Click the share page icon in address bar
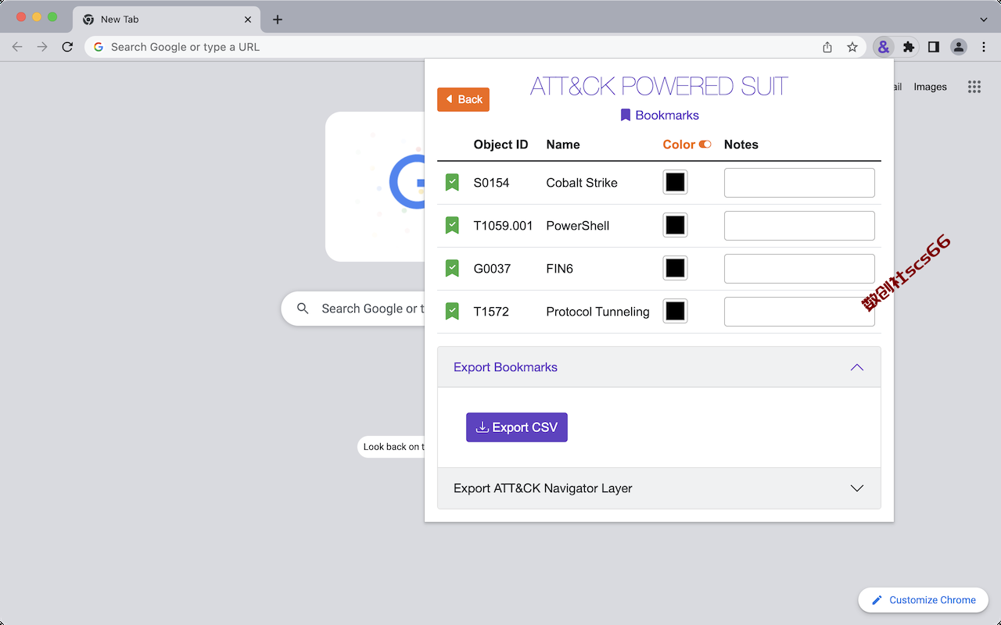 [x=827, y=47]
